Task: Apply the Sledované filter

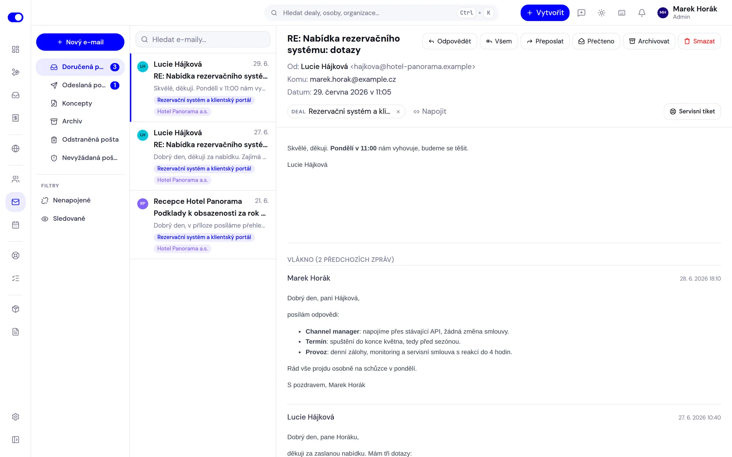Action: [80, 219]
